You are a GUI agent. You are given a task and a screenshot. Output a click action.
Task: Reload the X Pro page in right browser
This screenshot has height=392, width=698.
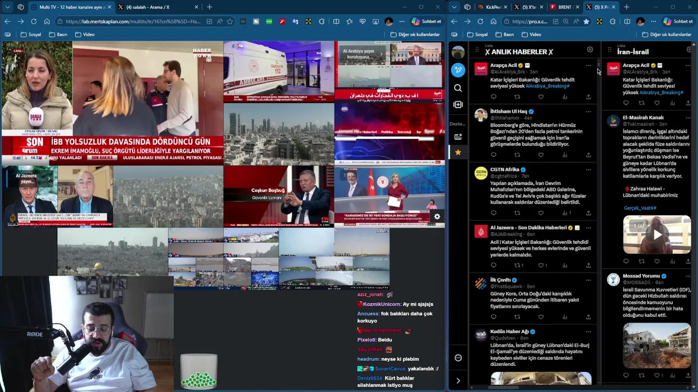pyautogui.click(x=480, y=21)
